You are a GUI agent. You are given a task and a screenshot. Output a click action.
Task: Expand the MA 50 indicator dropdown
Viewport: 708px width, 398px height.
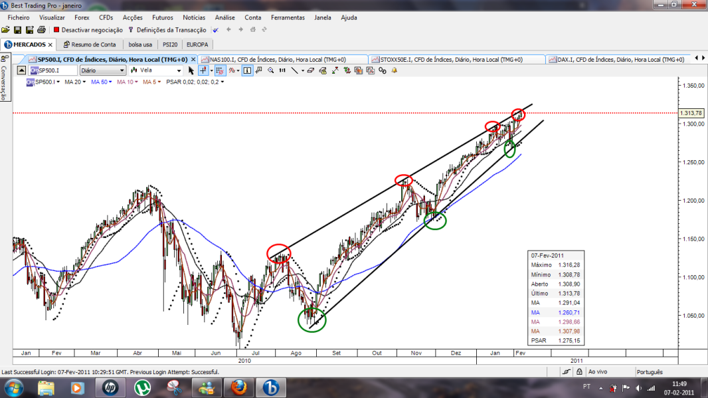coord(110,82)
